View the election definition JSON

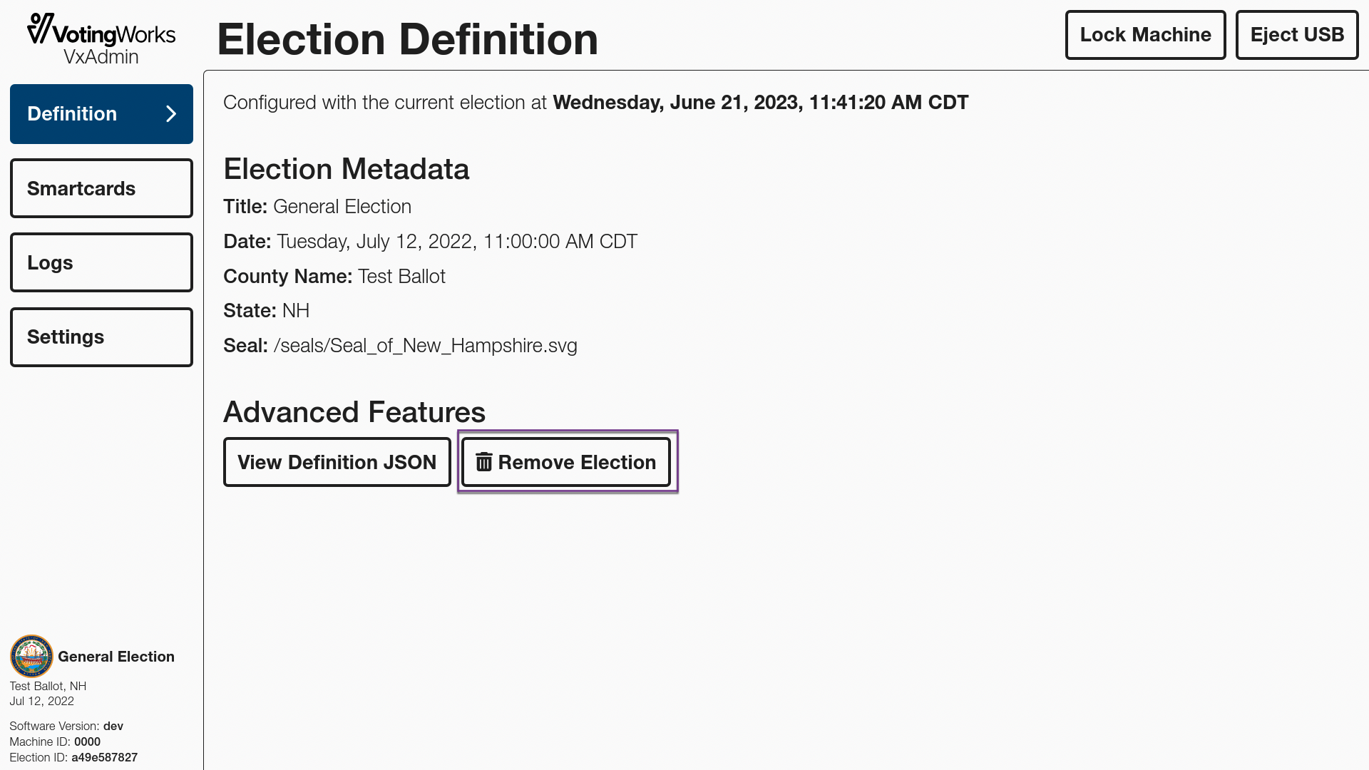click(x=337, y=462)
